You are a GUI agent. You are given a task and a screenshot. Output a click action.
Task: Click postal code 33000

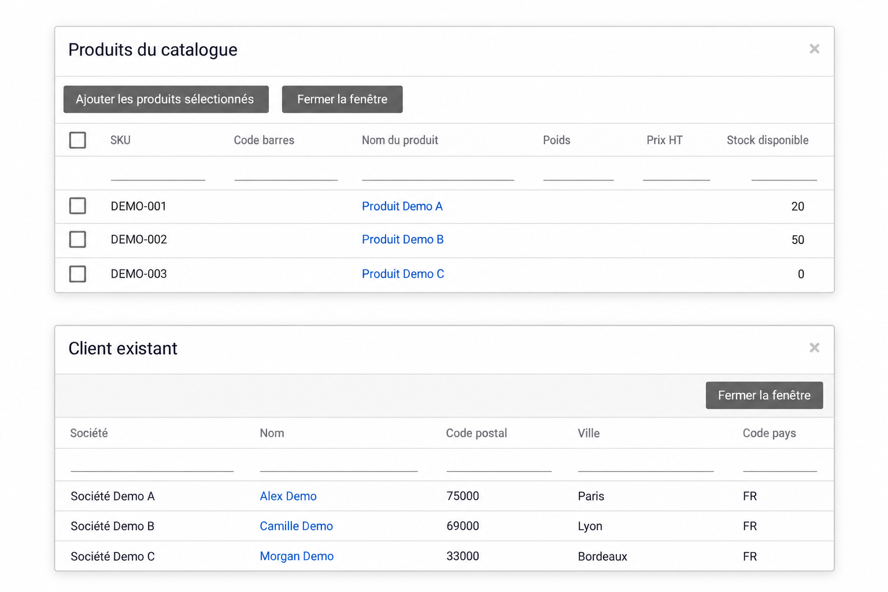(x=462, y=556)
